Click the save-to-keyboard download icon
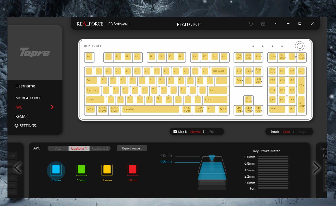The width and height of the screenshot is (336, 206). point(263,24)
